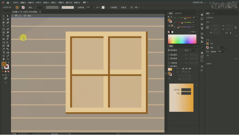This screenshot has height=135, width=239.
Task: Click the 首选项 button
Action: (x=123, y=7)
